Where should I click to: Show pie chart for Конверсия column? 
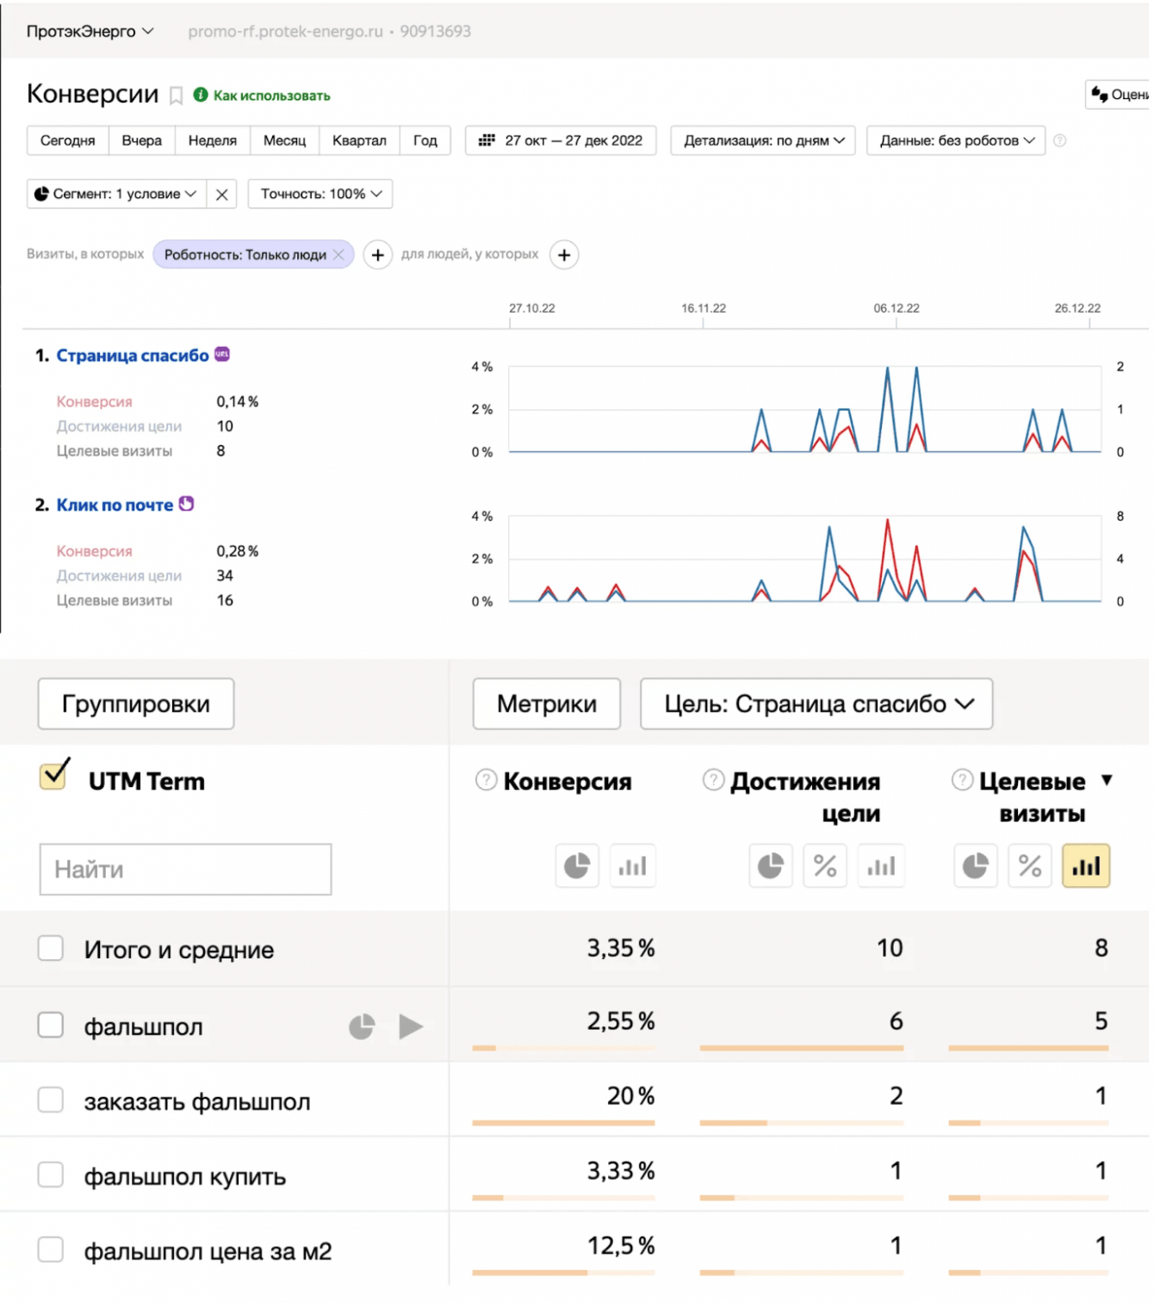tap(576, 866)
